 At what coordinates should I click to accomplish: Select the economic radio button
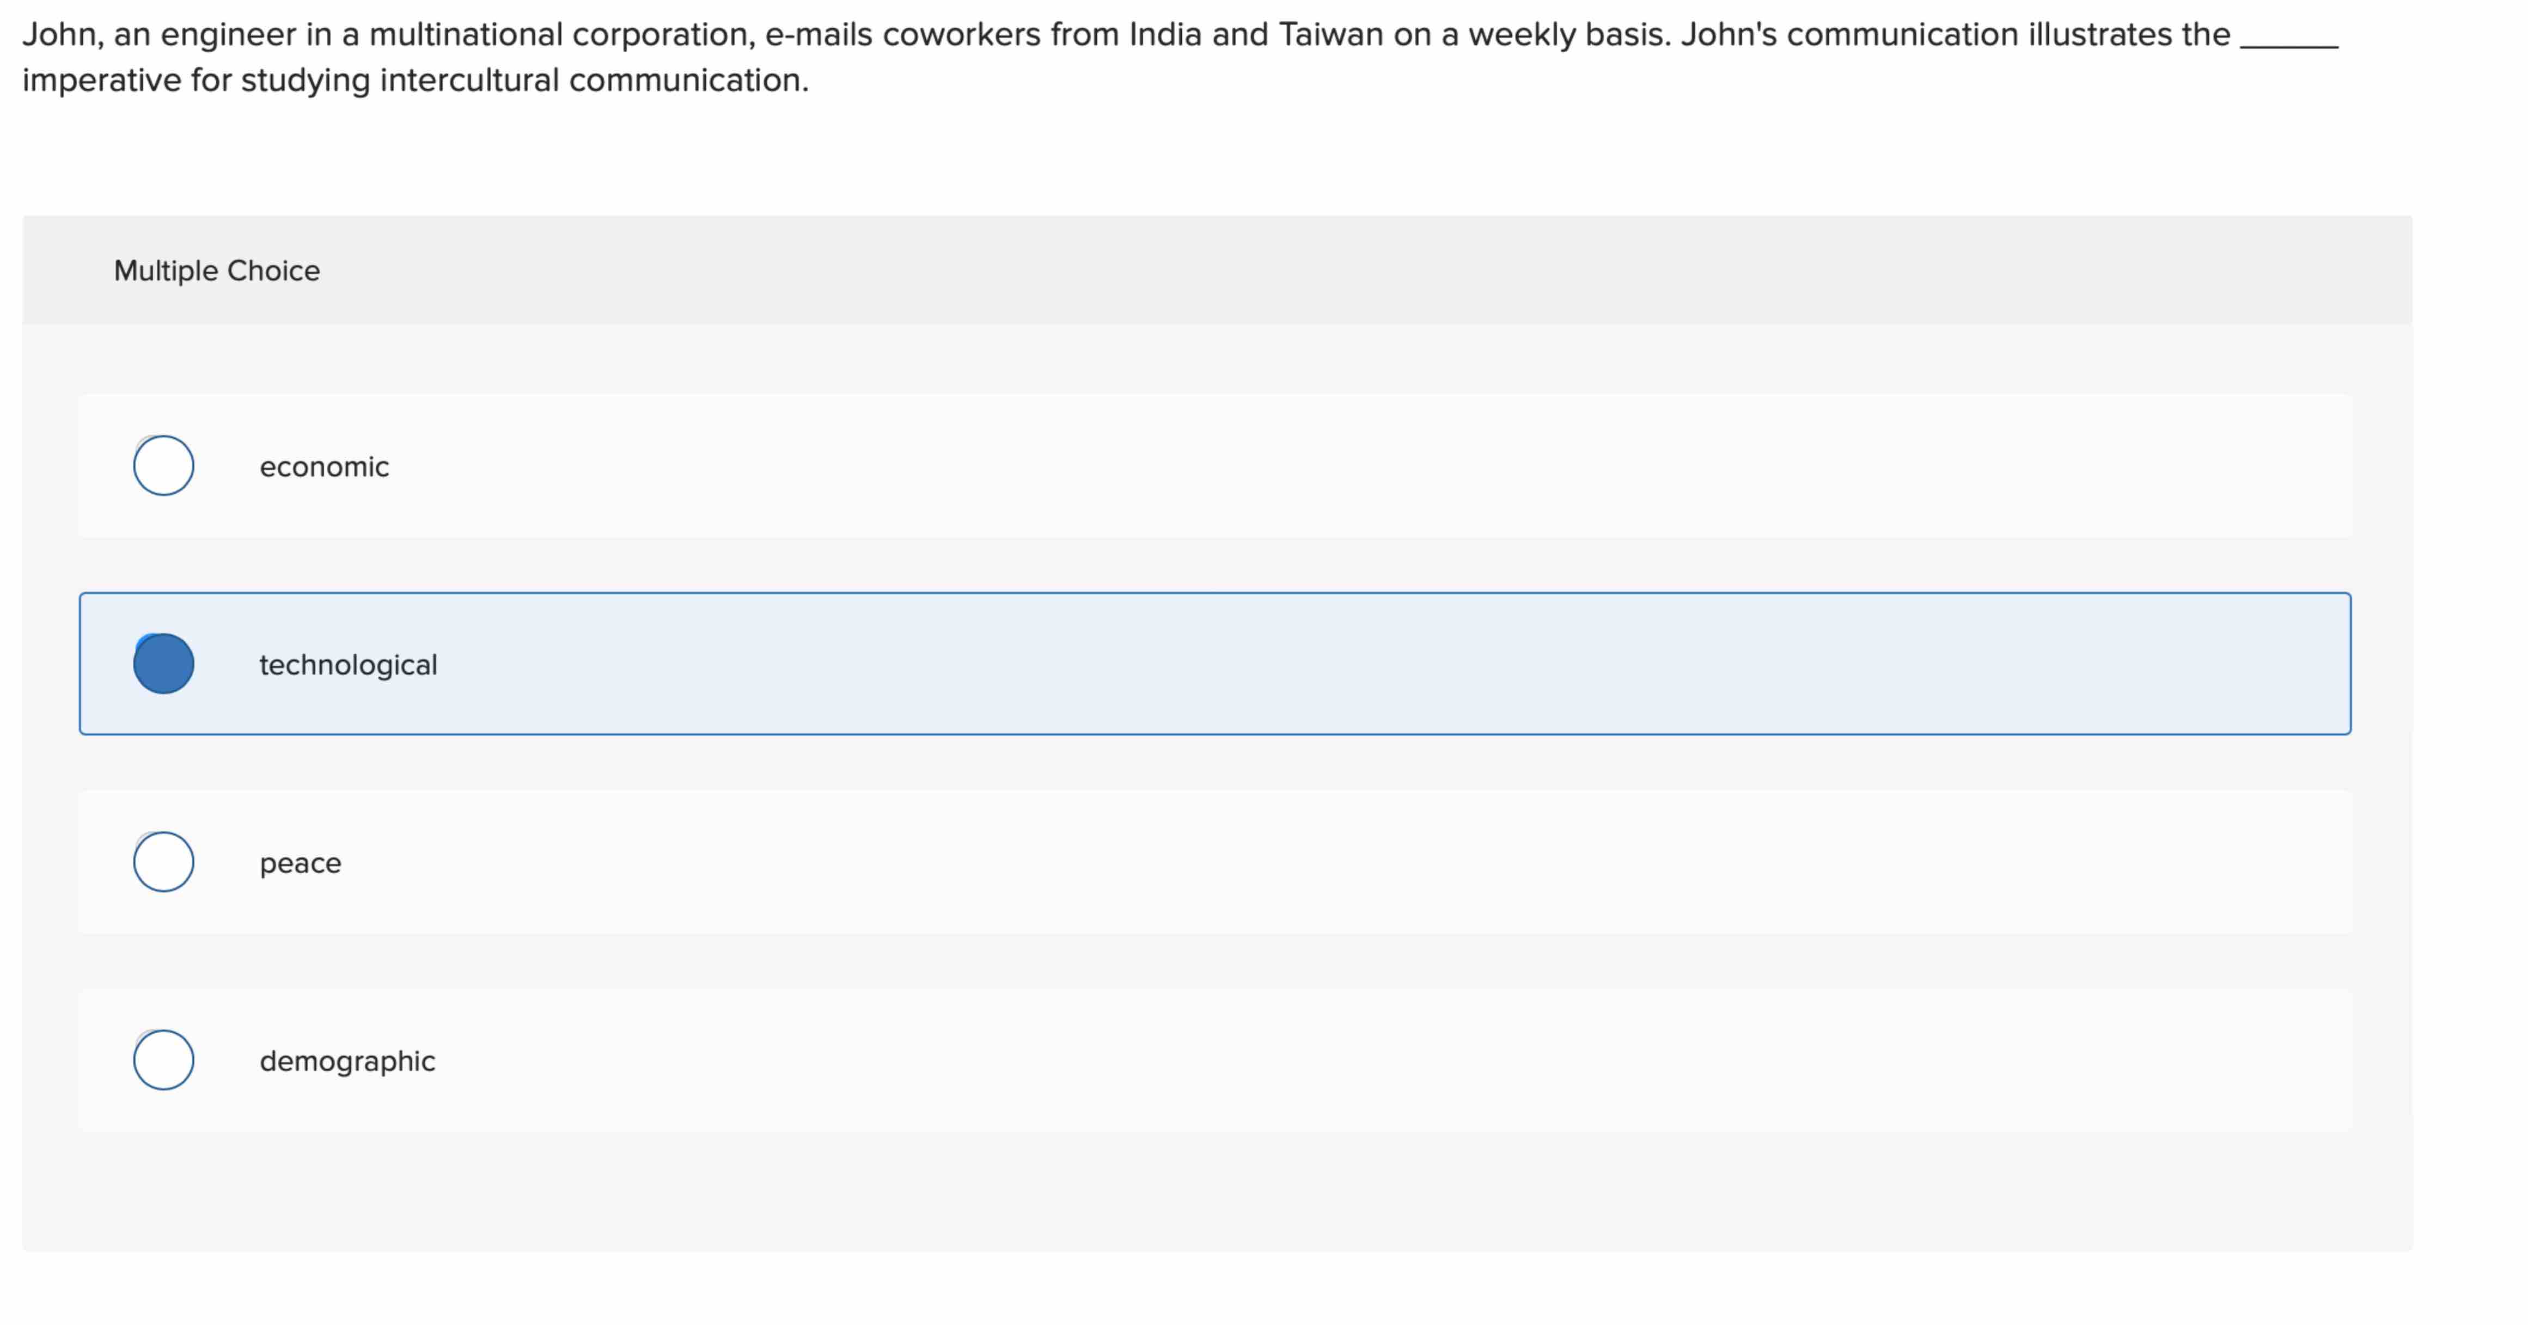(164, 466)
